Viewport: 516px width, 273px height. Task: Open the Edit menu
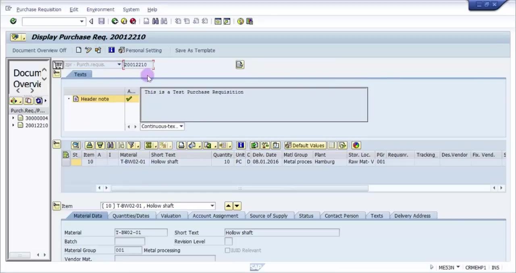pos(74,9)
